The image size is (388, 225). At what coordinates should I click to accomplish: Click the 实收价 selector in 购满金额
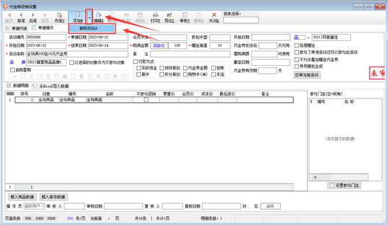159,46
